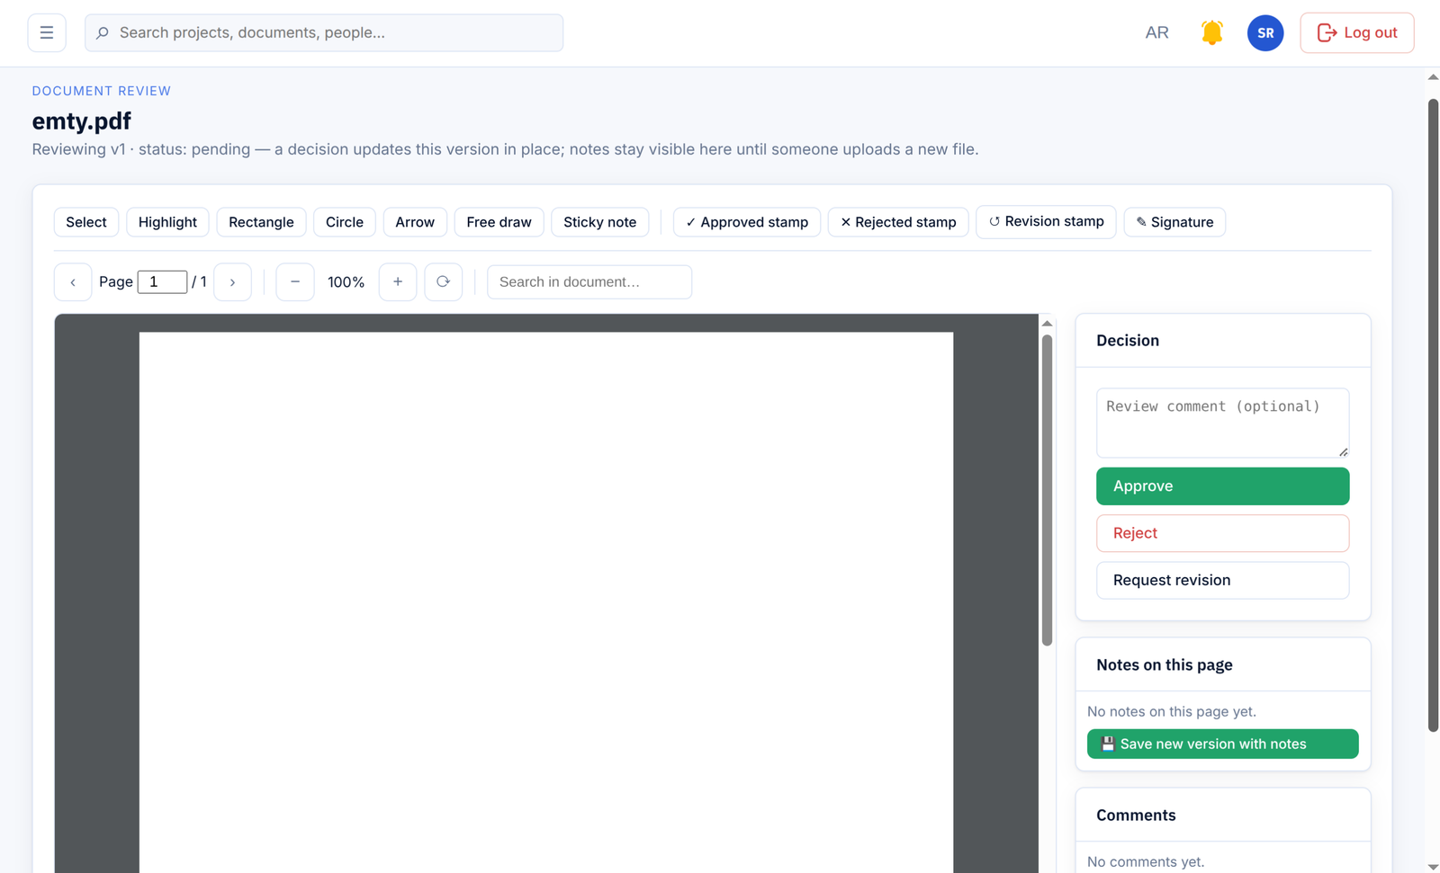Select the Arrow annotation tool
This screenshot has width=1440, height=873.
click(415, 222)
